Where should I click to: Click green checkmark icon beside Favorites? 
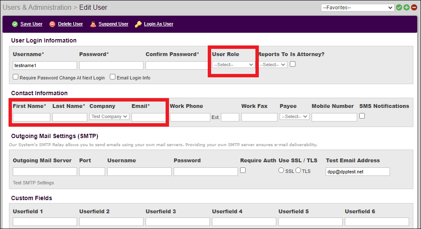tap(399, 8)
